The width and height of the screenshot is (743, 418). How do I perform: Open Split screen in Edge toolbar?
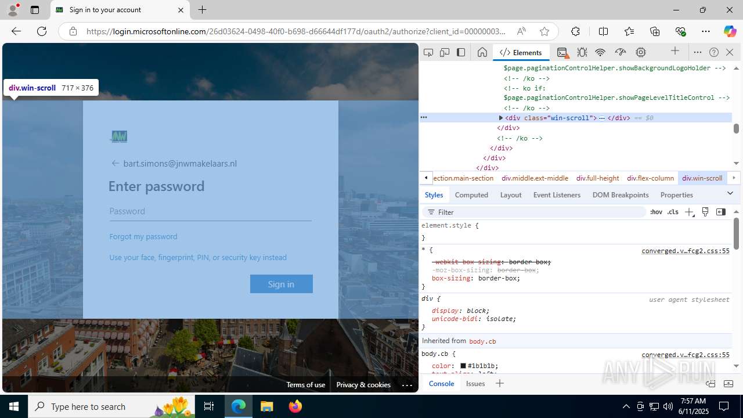603,31
